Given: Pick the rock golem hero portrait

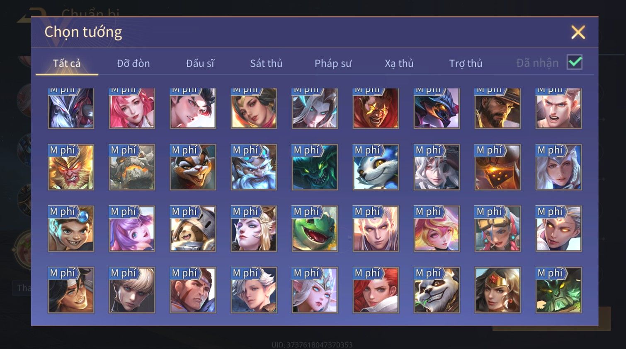Looking at the screenshot, I should click(132, 167).
